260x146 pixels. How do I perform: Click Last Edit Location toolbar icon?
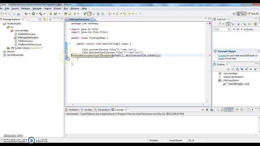(x=125, y=14)
